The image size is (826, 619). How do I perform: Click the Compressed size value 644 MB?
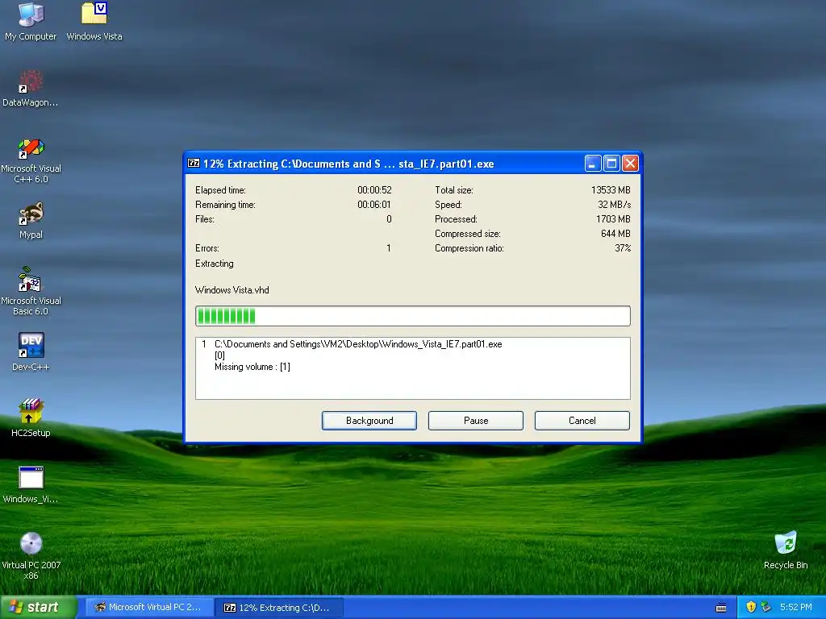(x=615, y=234)
